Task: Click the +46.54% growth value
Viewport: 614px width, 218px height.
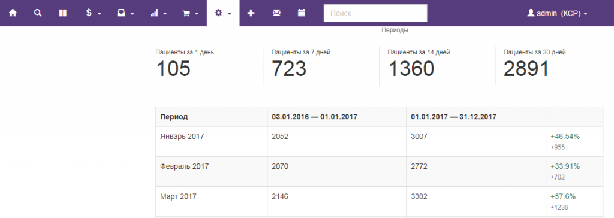Action: [565, 137]
